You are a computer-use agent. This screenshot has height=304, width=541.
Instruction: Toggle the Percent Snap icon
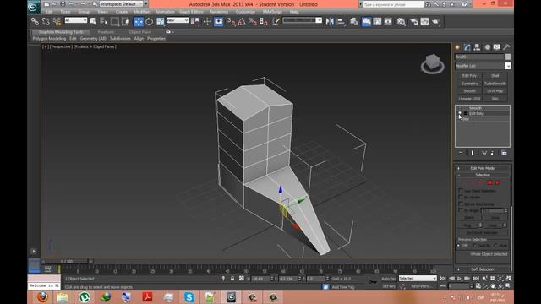pyautogui.click(x=253, y=22)
